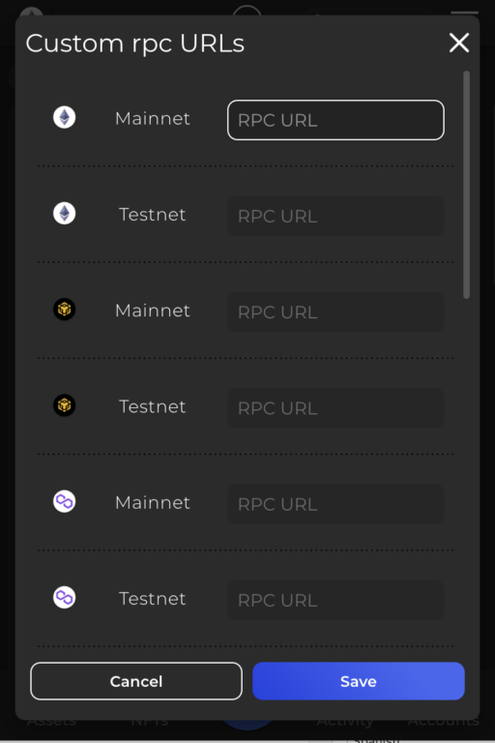Click the Cancel button
The width and height of the screenshot is (495, 743).
coord(136,681)
